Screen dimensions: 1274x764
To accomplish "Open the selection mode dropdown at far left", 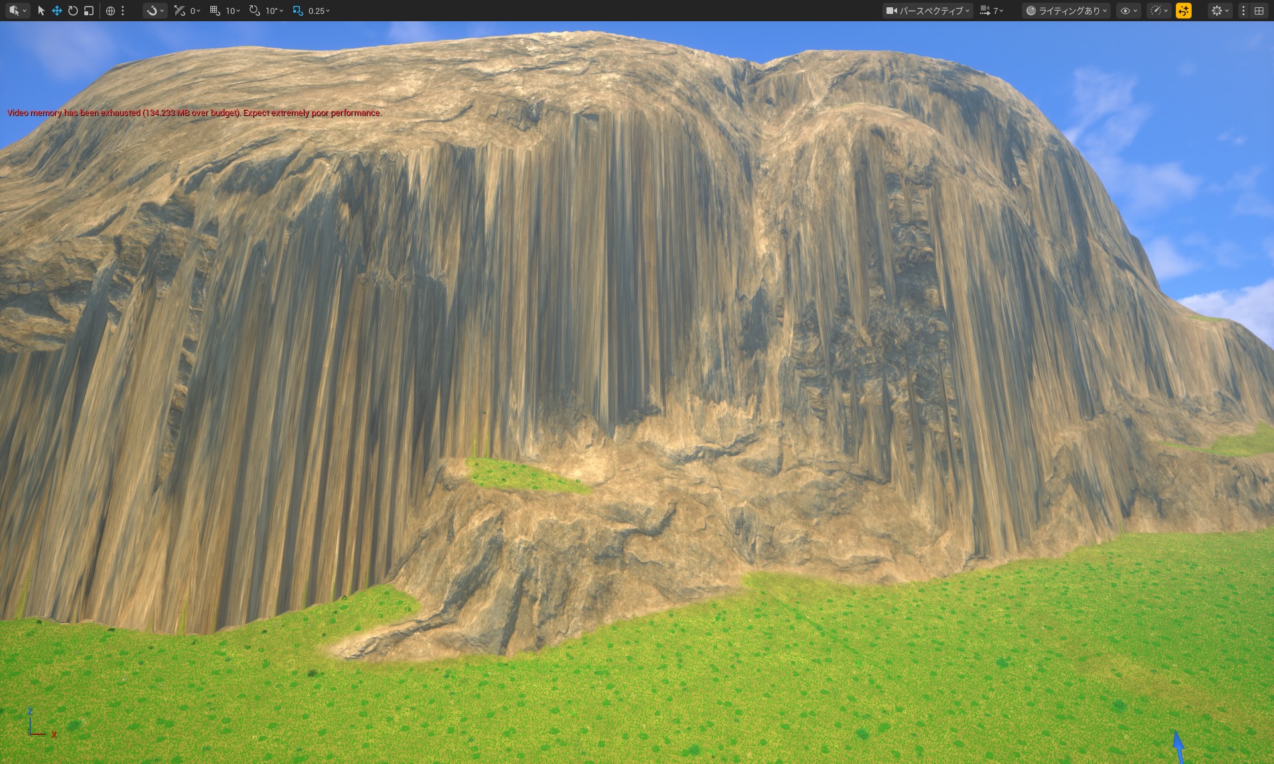I will (17, 11).
